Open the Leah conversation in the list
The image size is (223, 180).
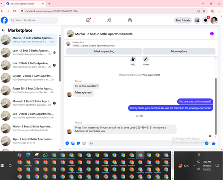[29, 53]
